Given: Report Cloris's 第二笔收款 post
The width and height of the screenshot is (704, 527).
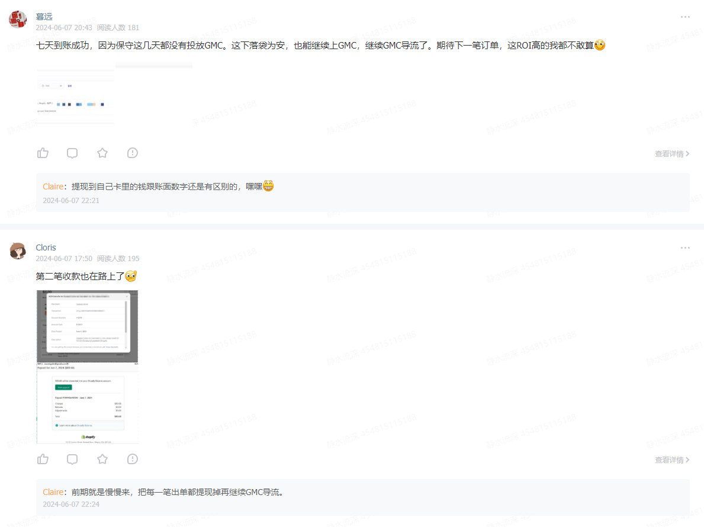Looking at the screenshot, I should point(133,459).
